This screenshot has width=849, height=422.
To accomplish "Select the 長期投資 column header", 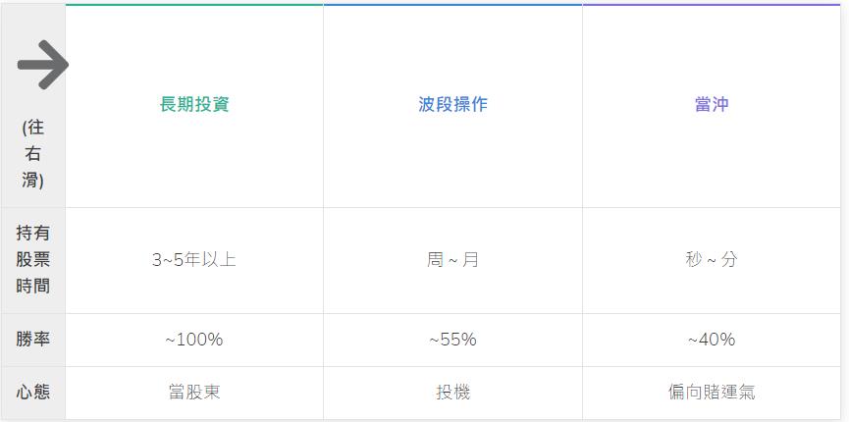I will coord(194,104).
